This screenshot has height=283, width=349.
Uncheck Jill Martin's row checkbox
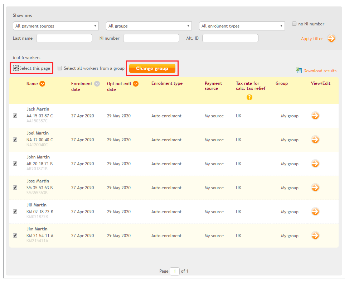pos(15,211)
